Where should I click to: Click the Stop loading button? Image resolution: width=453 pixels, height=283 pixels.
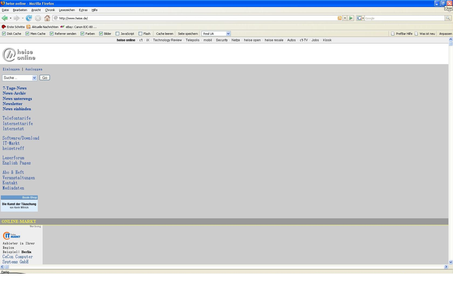pyautogui.click(x=38, y=18)
